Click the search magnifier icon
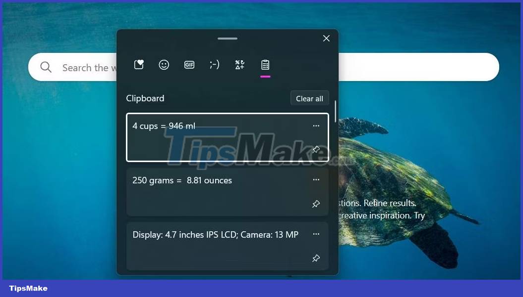Screen dimensions: 523x297 tap(46, 67)
